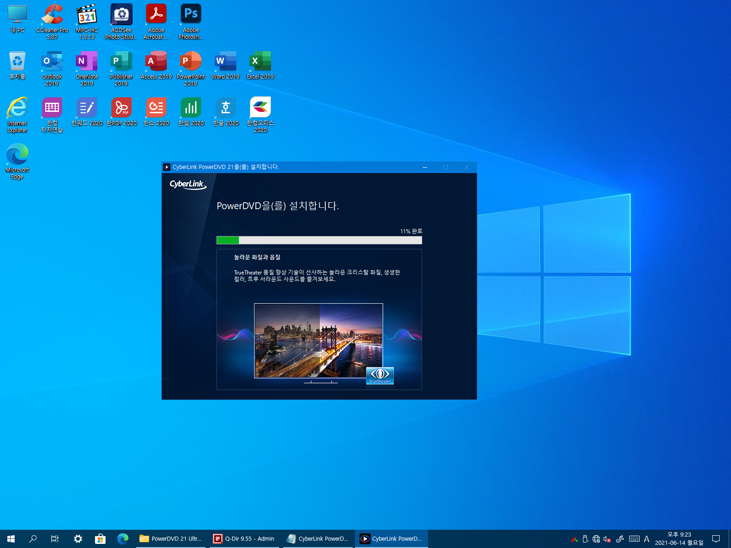Open Task View on taskbar
731x548 pixels.
(55, 539)
